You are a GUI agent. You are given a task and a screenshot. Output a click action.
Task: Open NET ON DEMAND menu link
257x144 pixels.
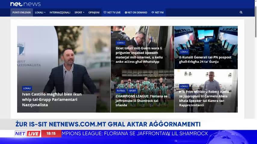click(136, 12)
